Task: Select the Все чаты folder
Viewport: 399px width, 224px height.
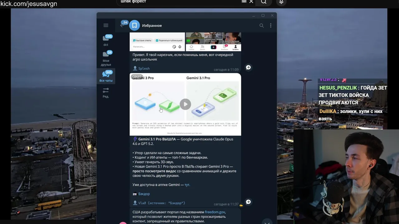Action: point(106,76)
